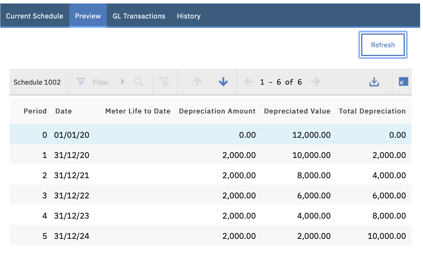Image resolution: width=423 pixels, height=257 pixels.
Task: Click the move up arrow icon
Action: tap(197, 82)
